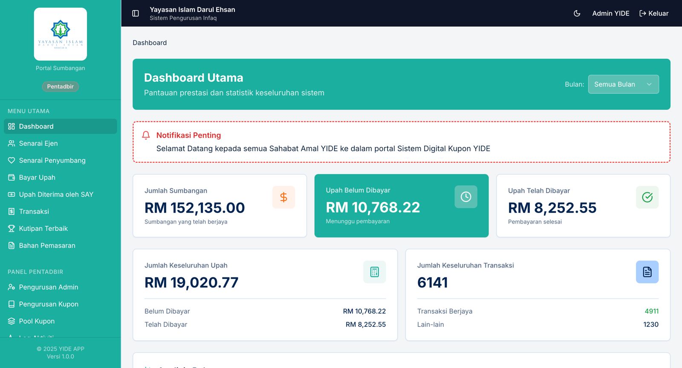
Task: Click the RM 8,252.55 paid amount on card
Action: coord(552,208)
